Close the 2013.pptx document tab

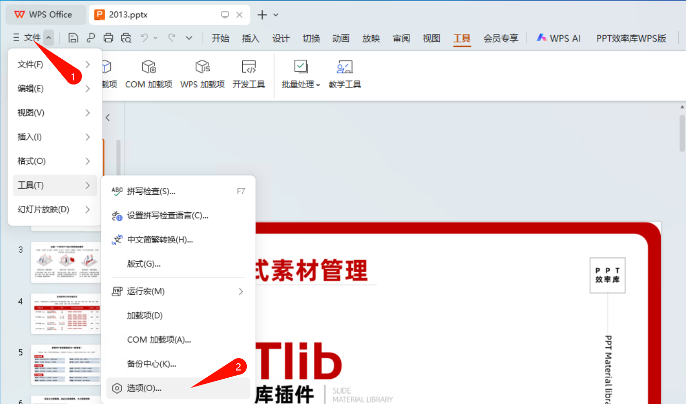(x=240, y=15)
